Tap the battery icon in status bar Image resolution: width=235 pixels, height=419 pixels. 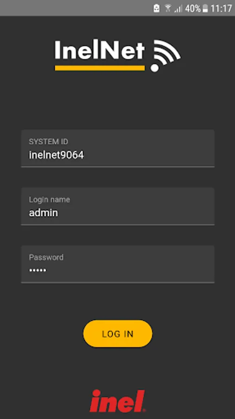[x=205, y=8]
